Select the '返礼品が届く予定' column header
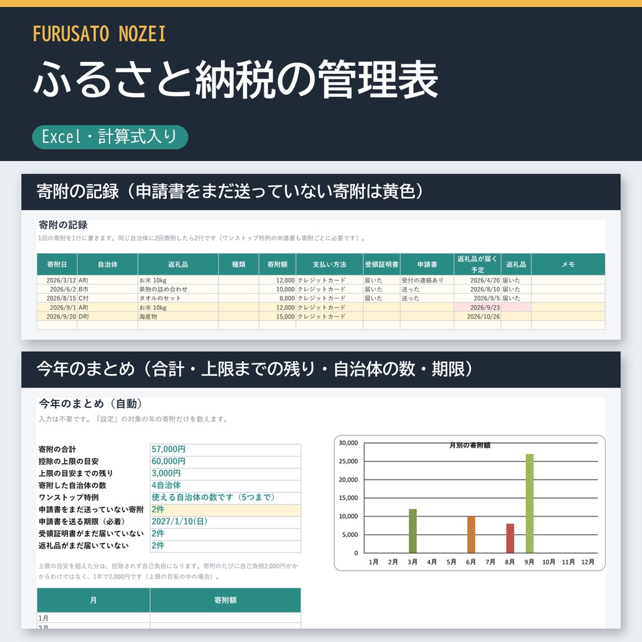The image size is (642, 642). 477,265
